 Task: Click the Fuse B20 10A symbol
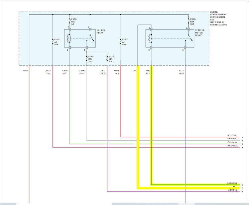pyautogui.click(x=107, y=58)
